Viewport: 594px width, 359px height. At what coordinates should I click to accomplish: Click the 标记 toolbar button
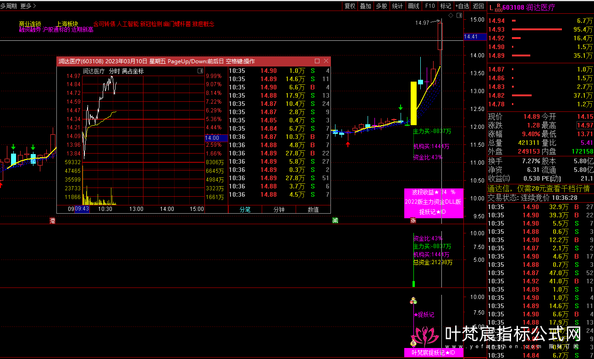(x=445, y=6)
